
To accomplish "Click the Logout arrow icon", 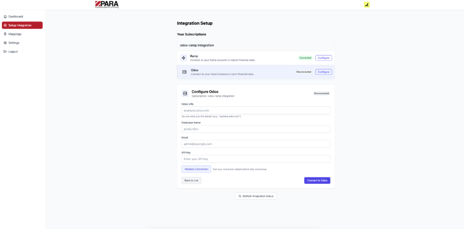I will [5, 52].
